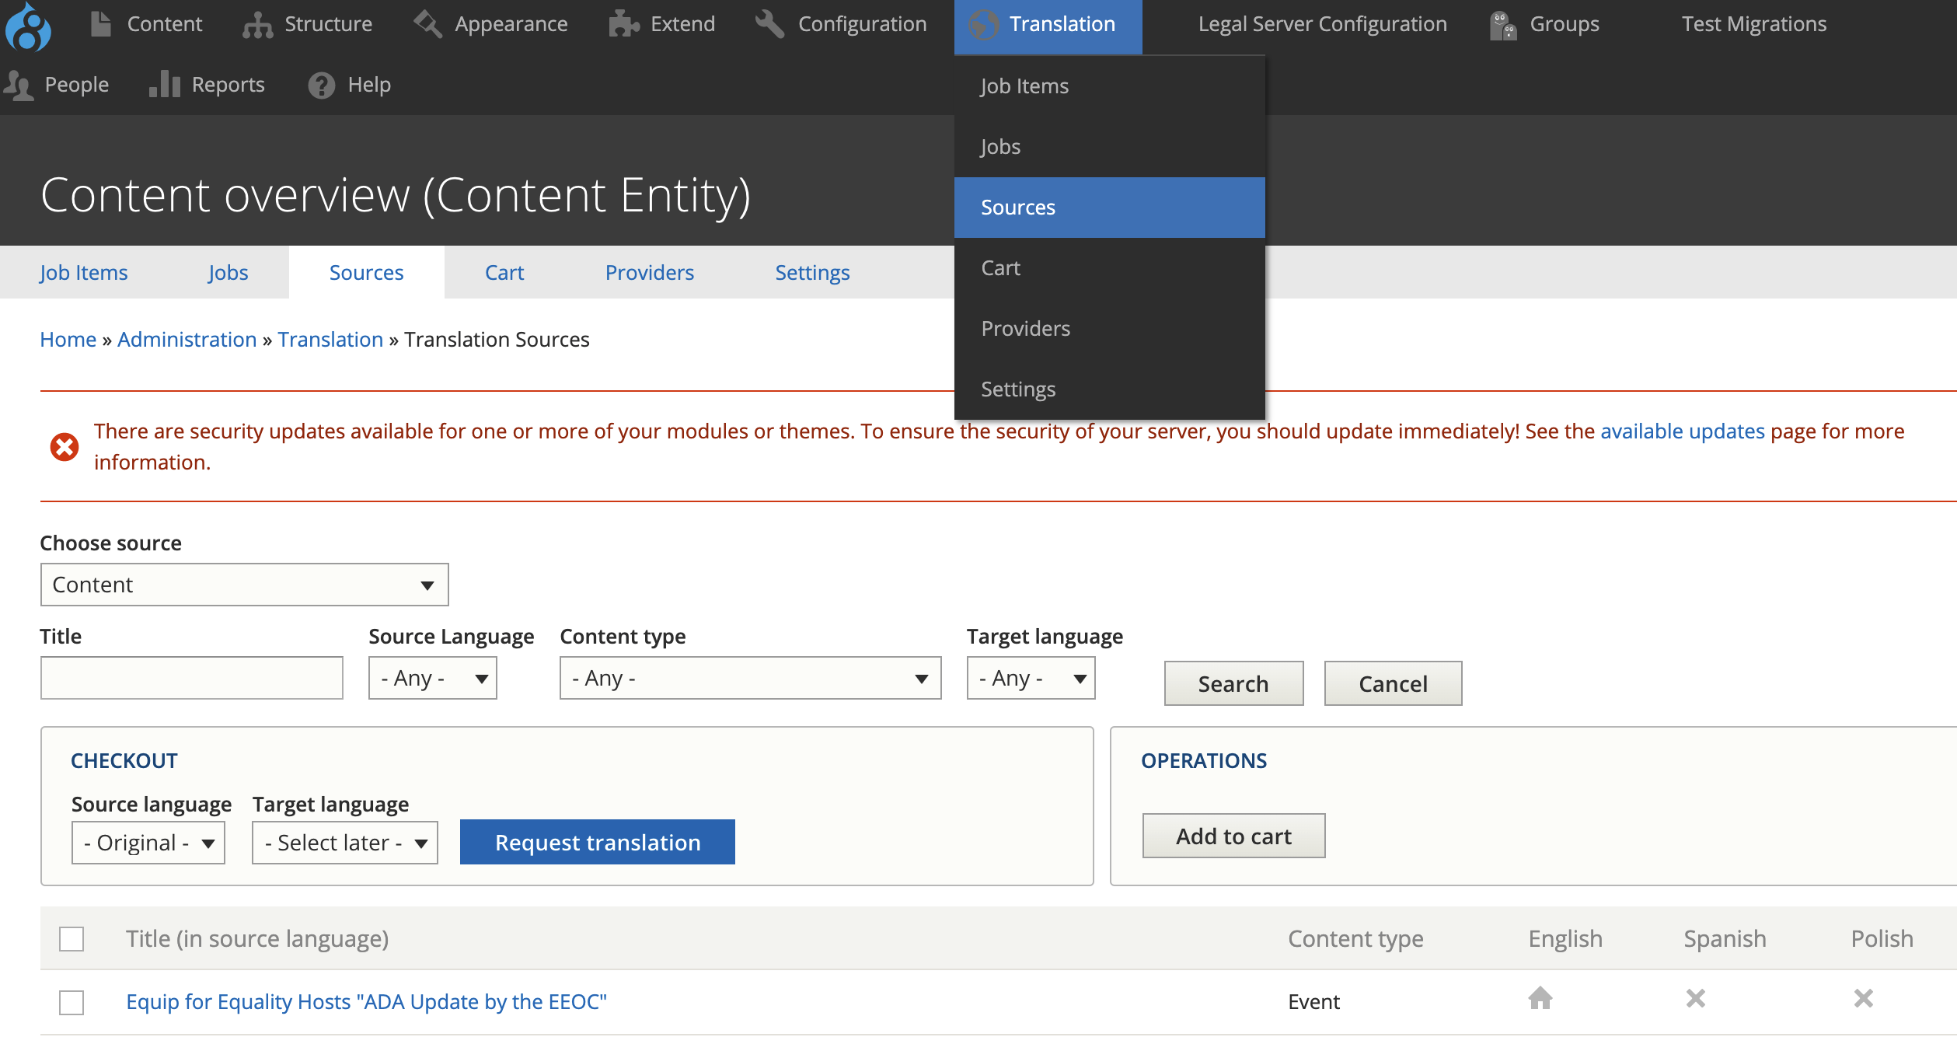The height and width of the screenshot is (1051, 1957).
Task: Select Providers in Translation dropdown menu
Action: (x=1109, y=329)
